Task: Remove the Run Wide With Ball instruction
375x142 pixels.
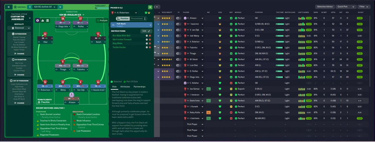Action: (x=150, y=36)
